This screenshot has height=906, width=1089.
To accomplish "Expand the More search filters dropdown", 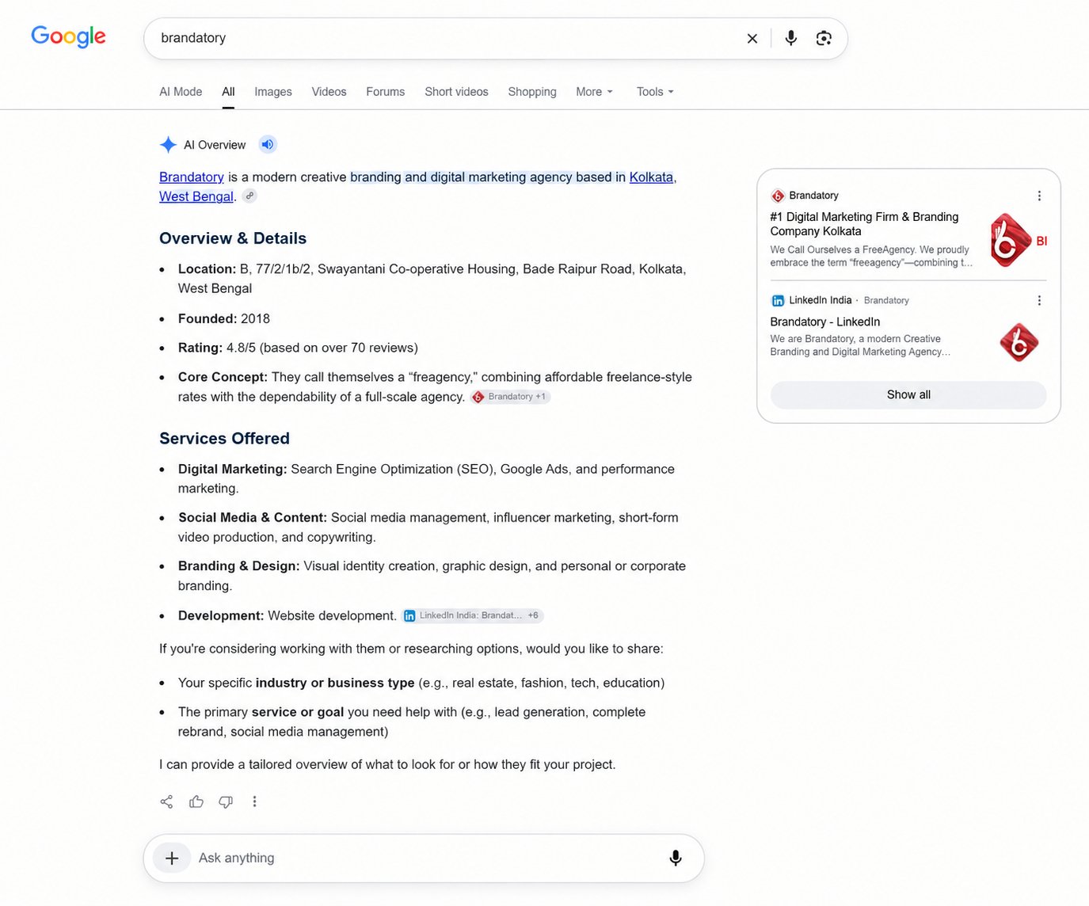I will point(594,92).
